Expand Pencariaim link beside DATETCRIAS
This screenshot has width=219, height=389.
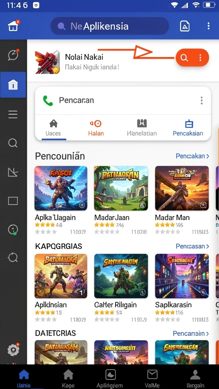click(191, 333)
